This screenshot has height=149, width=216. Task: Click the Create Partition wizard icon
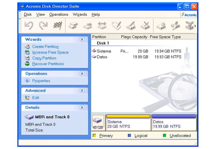(27, 46)
